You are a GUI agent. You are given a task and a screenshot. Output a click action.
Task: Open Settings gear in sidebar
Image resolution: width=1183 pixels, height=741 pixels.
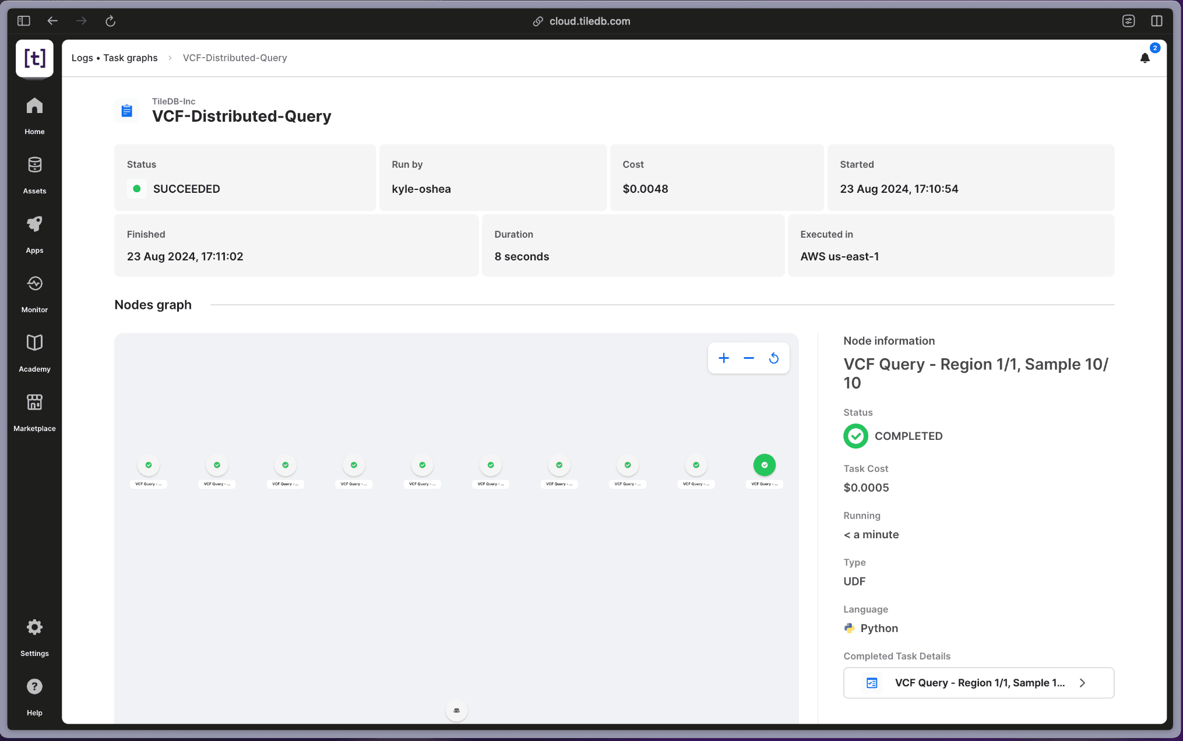34,628
